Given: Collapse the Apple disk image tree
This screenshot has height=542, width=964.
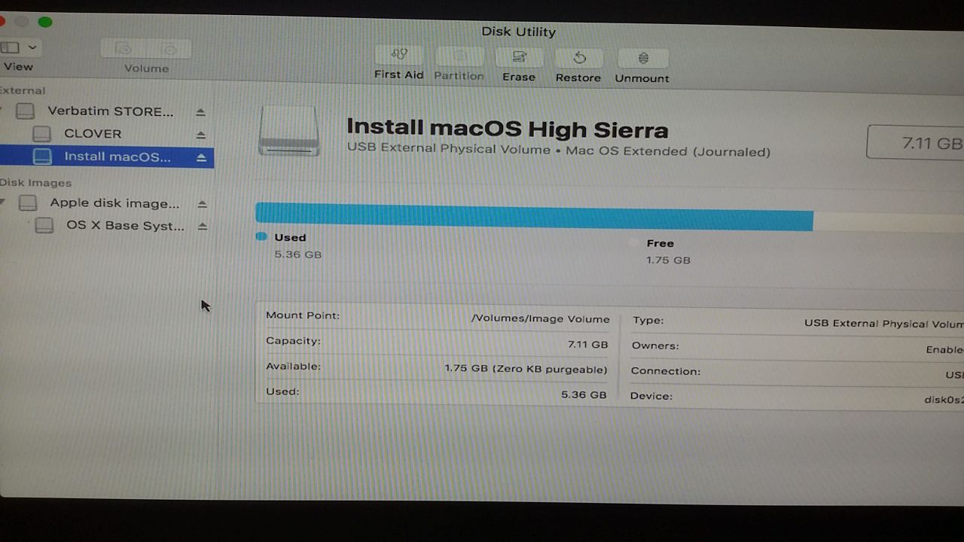Looking at the screenshot, I should pos(2,201).
